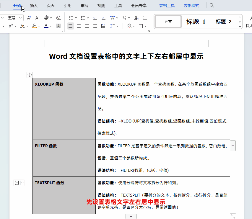The width and height of the screenshot is (252, 219).
Task: Click the FILTER 函数 table cell
Action: (64, 158)
